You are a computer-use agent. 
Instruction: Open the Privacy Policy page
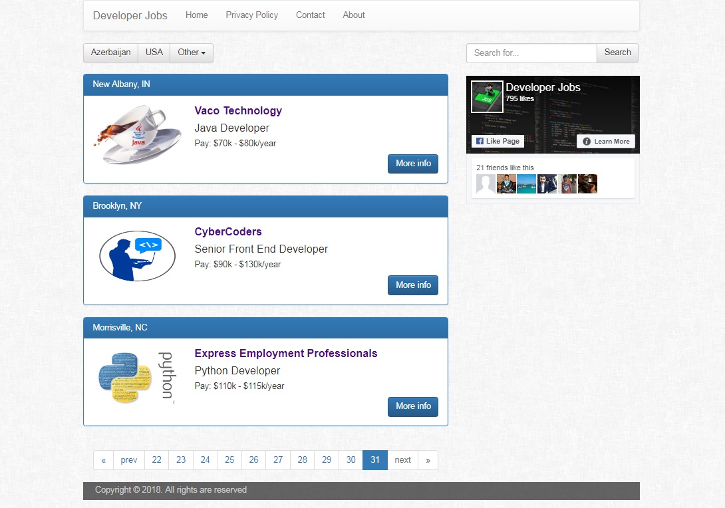click(251, 15)
